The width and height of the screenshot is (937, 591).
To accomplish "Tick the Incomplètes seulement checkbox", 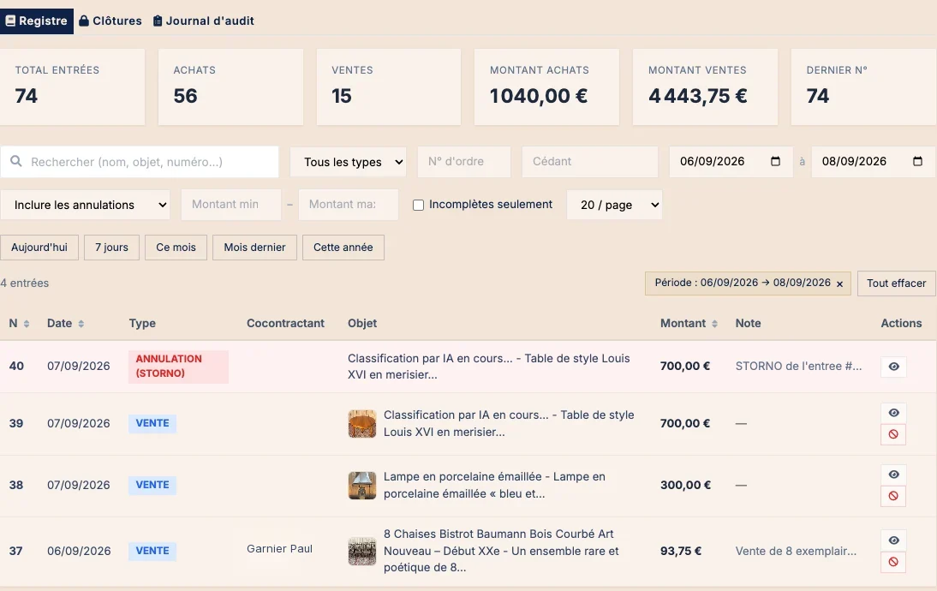I will coord(418,205).
